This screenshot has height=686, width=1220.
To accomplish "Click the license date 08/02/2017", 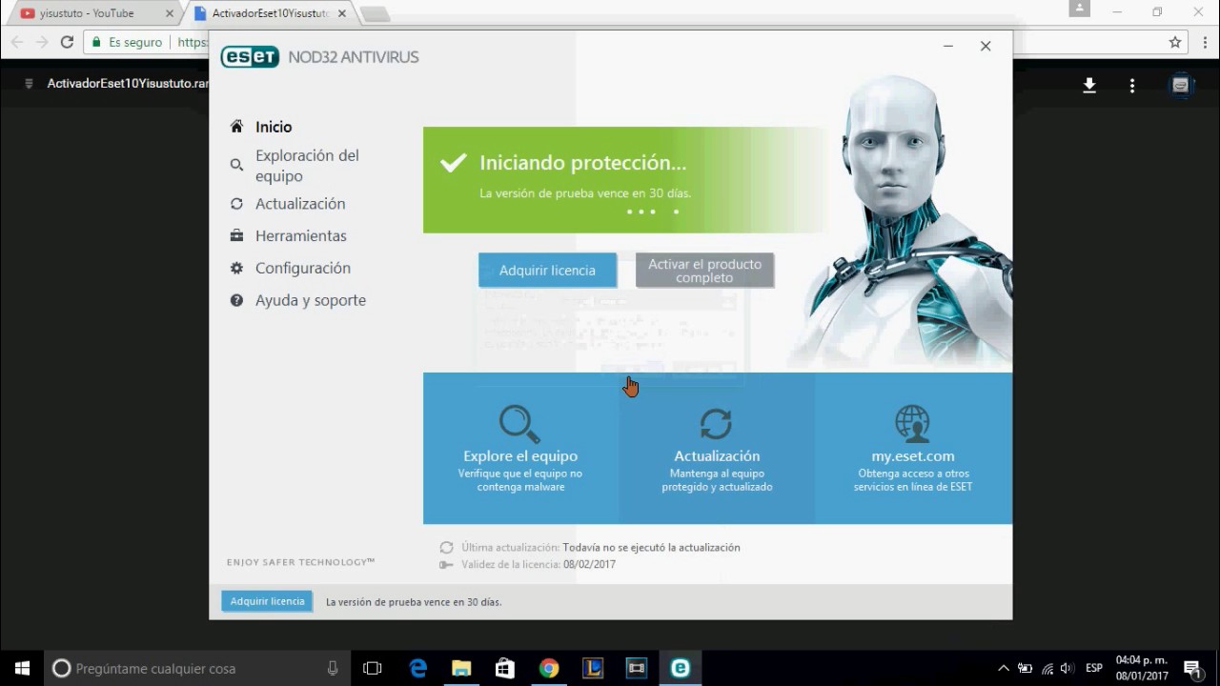I will tap(589, 565).
